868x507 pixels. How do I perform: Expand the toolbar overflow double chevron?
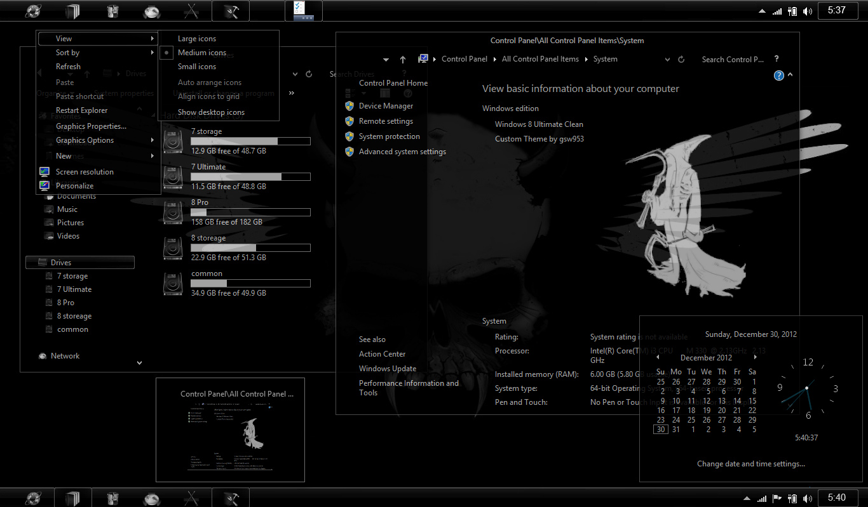292,93
